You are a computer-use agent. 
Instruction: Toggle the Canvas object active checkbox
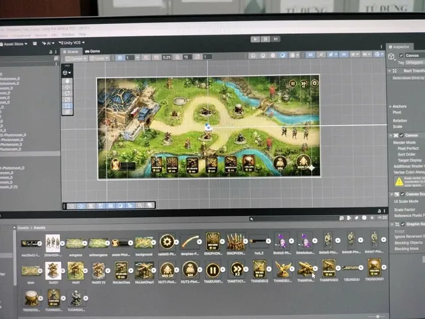[x=401, y=55]
